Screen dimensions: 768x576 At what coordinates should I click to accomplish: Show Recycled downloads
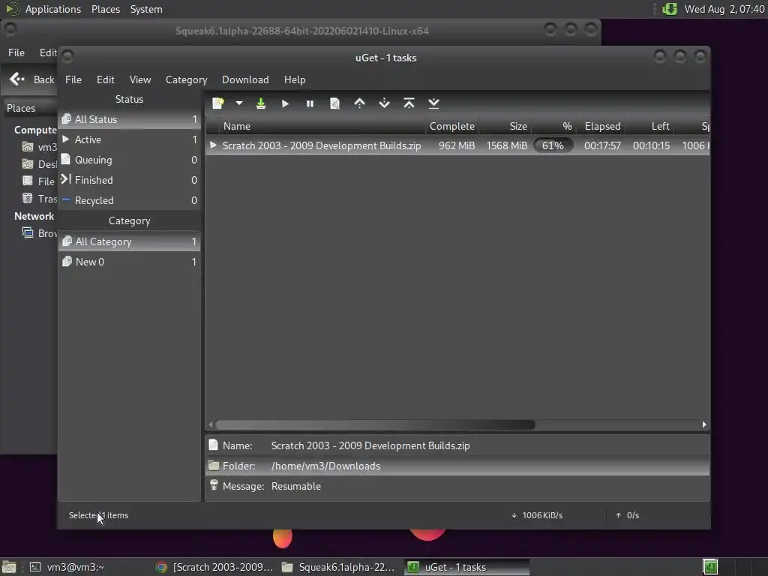click(129, 200)
